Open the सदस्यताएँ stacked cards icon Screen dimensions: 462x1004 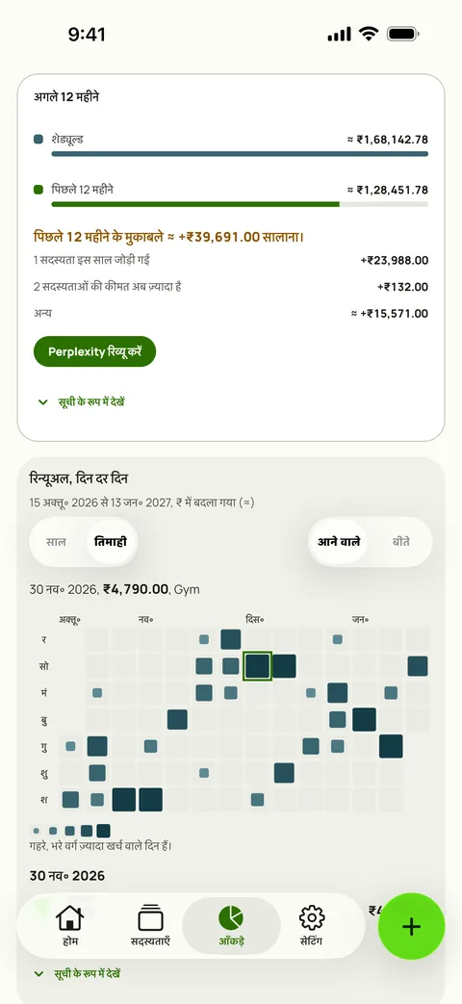tap(150, 917)
